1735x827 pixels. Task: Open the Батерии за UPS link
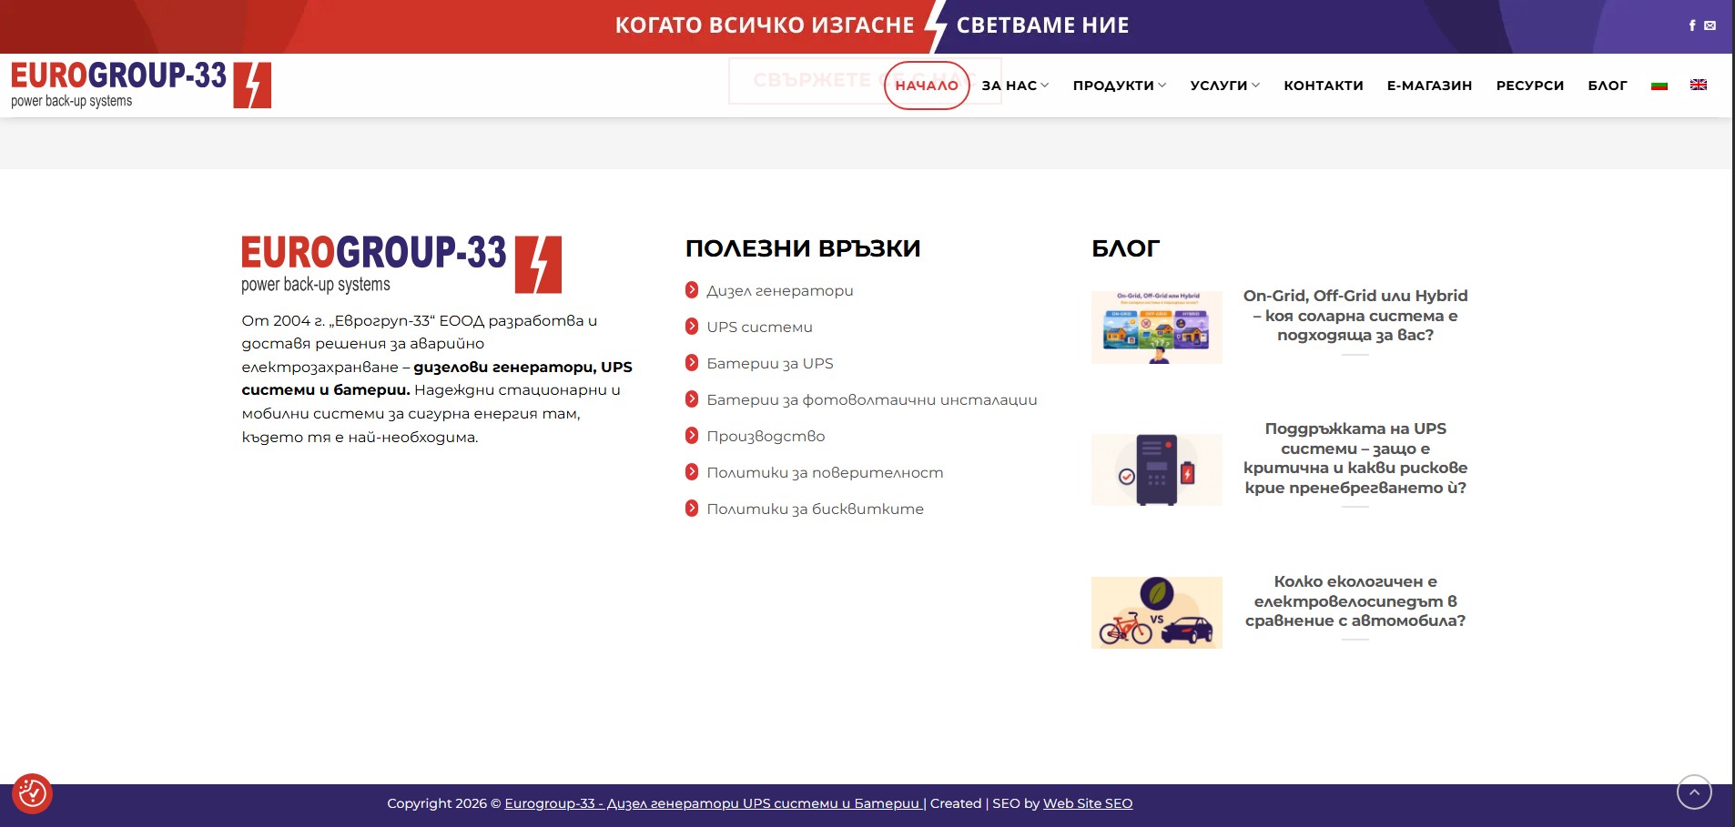click(x=770, y=364)
